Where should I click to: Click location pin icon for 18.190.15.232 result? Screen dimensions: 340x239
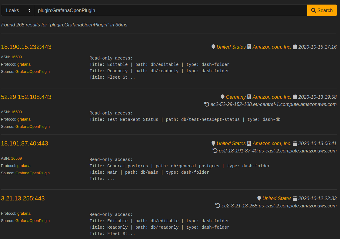tap(213, 47)
